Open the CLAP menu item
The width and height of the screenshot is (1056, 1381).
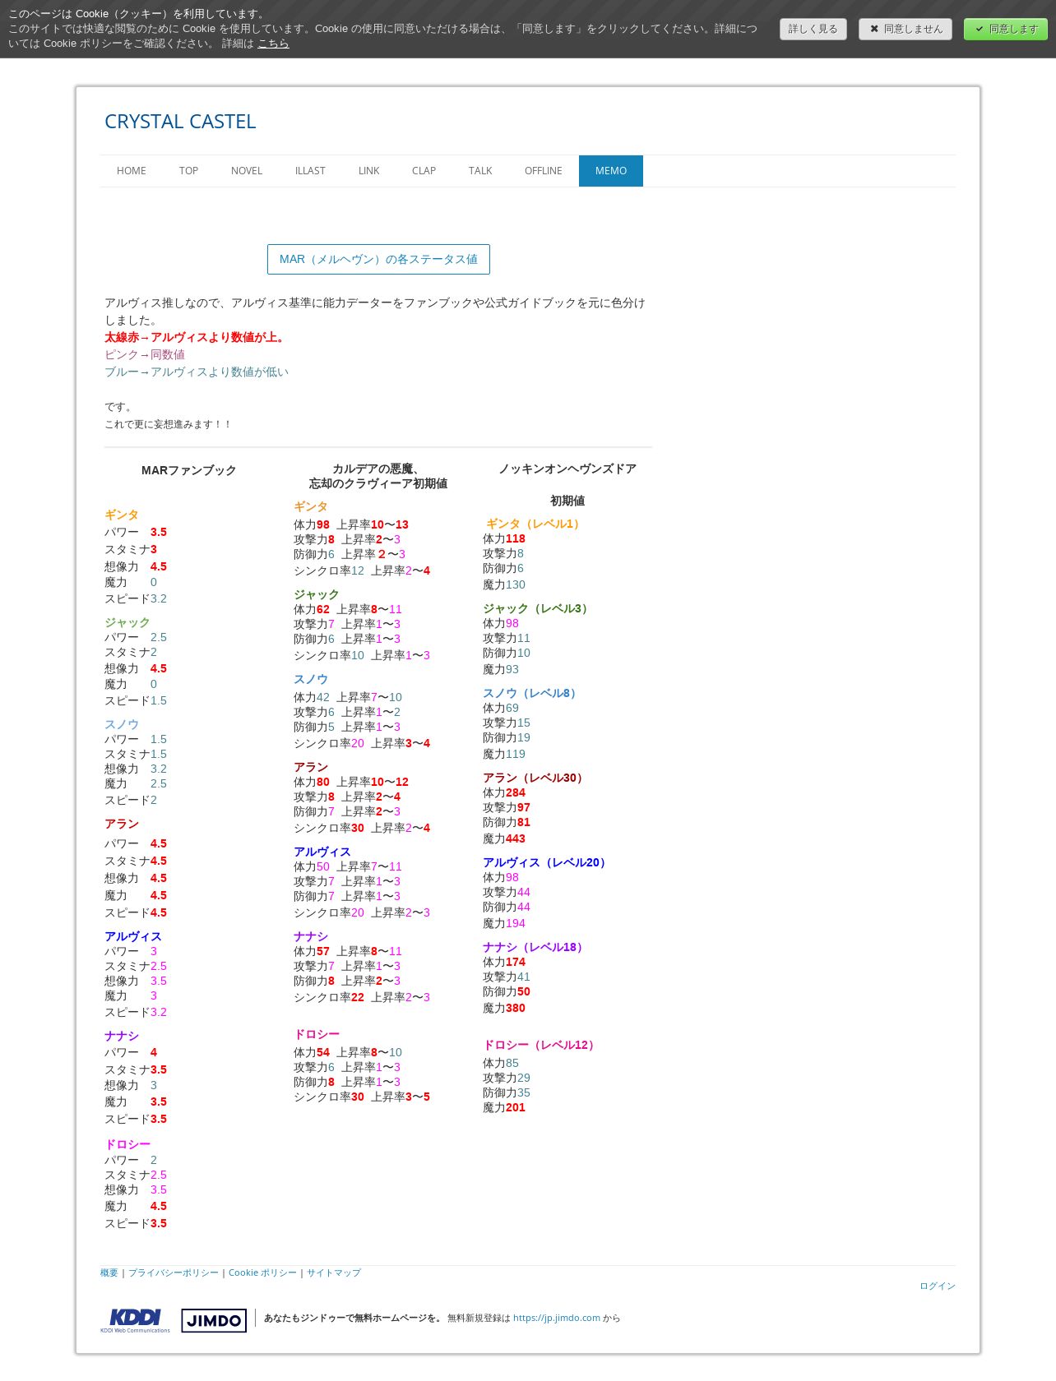click(424, 171)
